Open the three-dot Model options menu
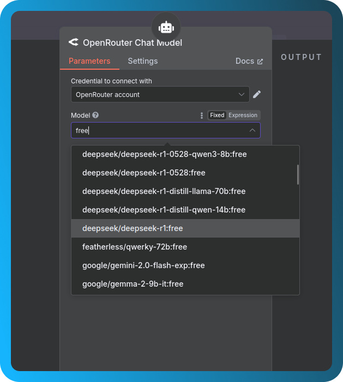 (x=202, y=116)
